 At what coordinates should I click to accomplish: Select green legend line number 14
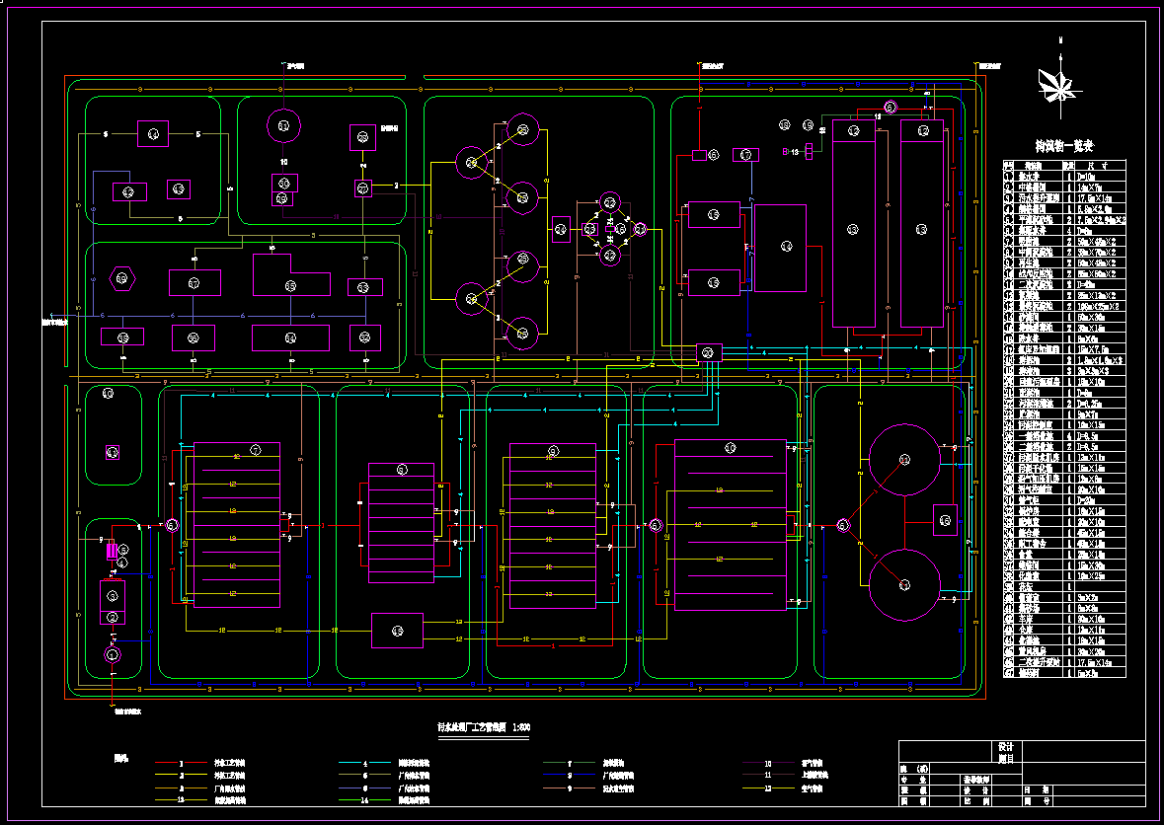(364, 799)
